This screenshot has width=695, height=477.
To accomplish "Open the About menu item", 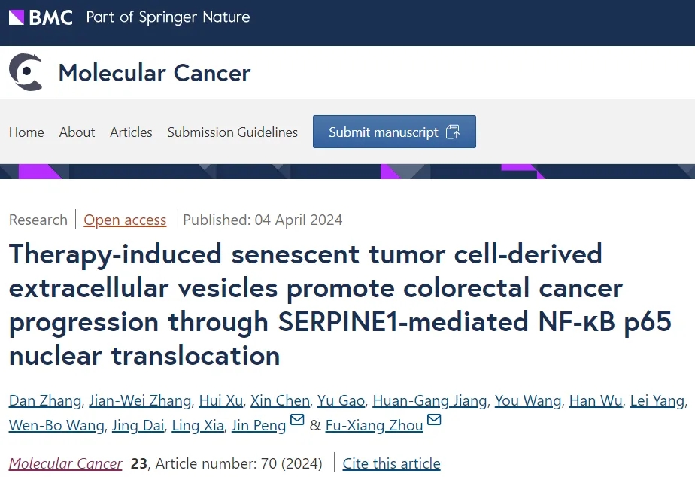I will coord(77,132).
